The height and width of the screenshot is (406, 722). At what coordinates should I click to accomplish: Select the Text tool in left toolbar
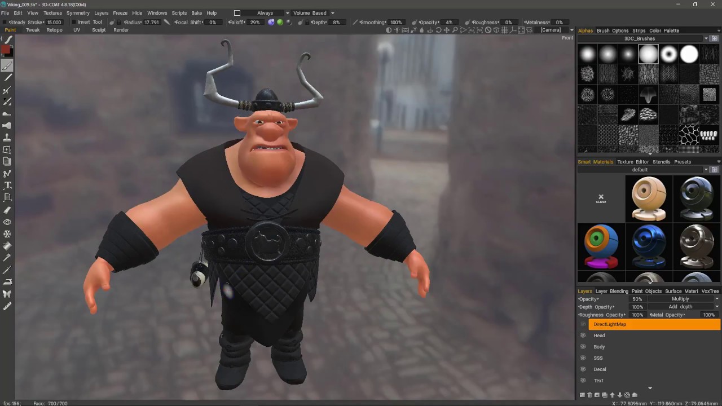tap(7, 186)
